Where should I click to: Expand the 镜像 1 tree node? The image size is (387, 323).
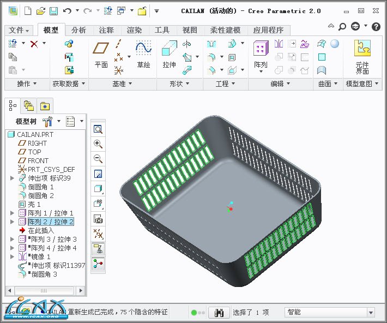coord(13,257)
